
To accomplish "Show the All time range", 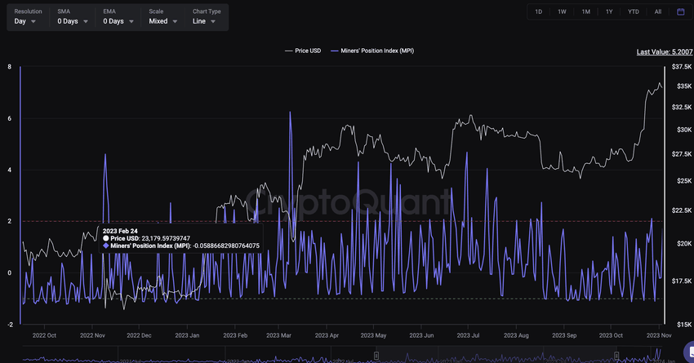I will click(658, 11).
